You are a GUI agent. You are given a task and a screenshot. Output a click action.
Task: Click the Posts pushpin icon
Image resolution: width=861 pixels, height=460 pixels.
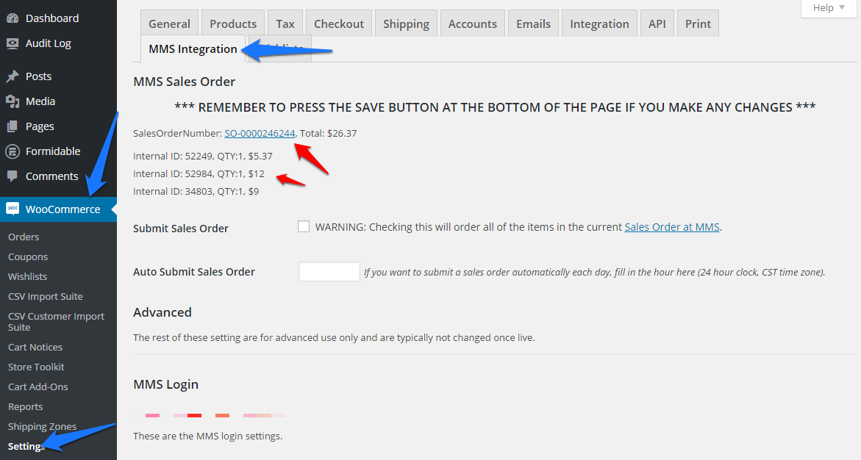click(12, 76)
